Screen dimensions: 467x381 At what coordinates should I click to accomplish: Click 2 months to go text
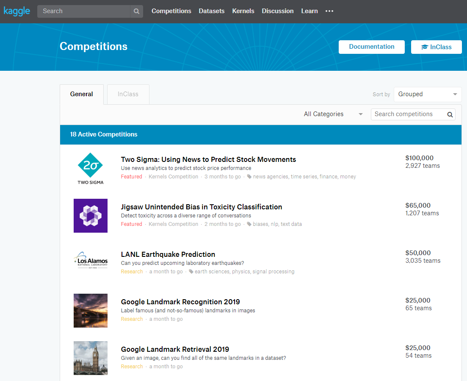pyautogui.click(x=222, y=224)
